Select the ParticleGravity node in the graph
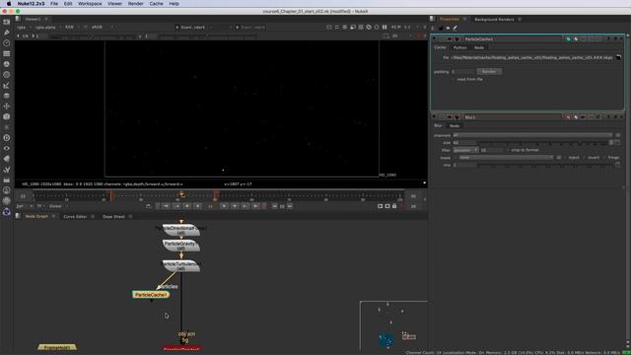The height and width of the screenshot is (355, 631). coord(181,246)
